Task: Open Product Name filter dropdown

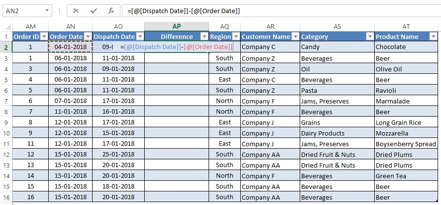Action: pos(433,37)
